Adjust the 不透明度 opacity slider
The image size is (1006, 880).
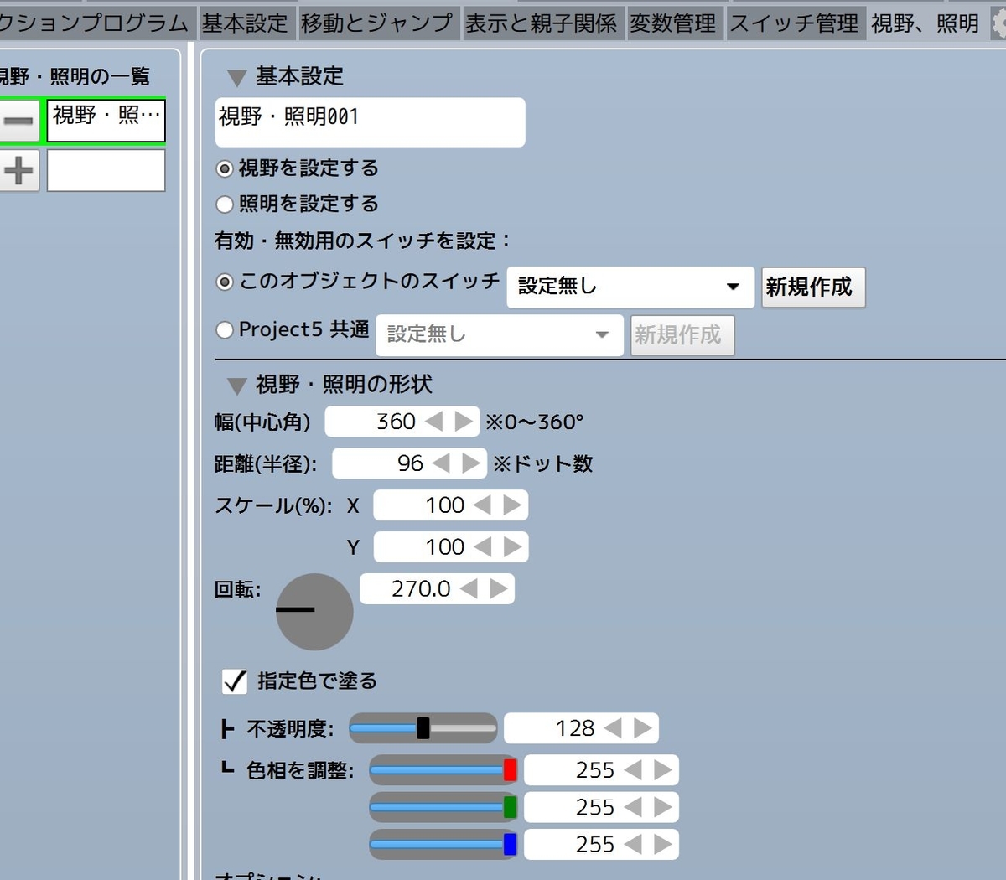(423, 728)
